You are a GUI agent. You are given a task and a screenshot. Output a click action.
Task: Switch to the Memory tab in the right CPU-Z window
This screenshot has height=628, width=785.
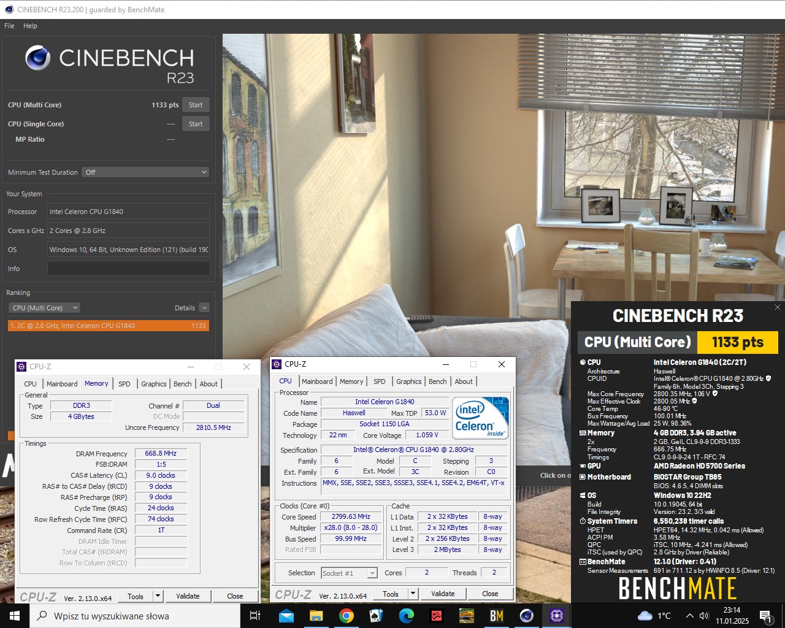pos(351,381)
